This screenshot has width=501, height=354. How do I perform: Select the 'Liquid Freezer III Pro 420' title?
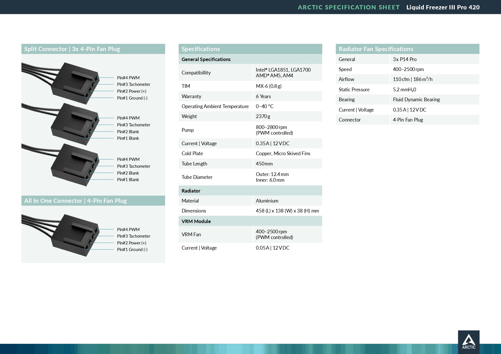coord(443,7)
